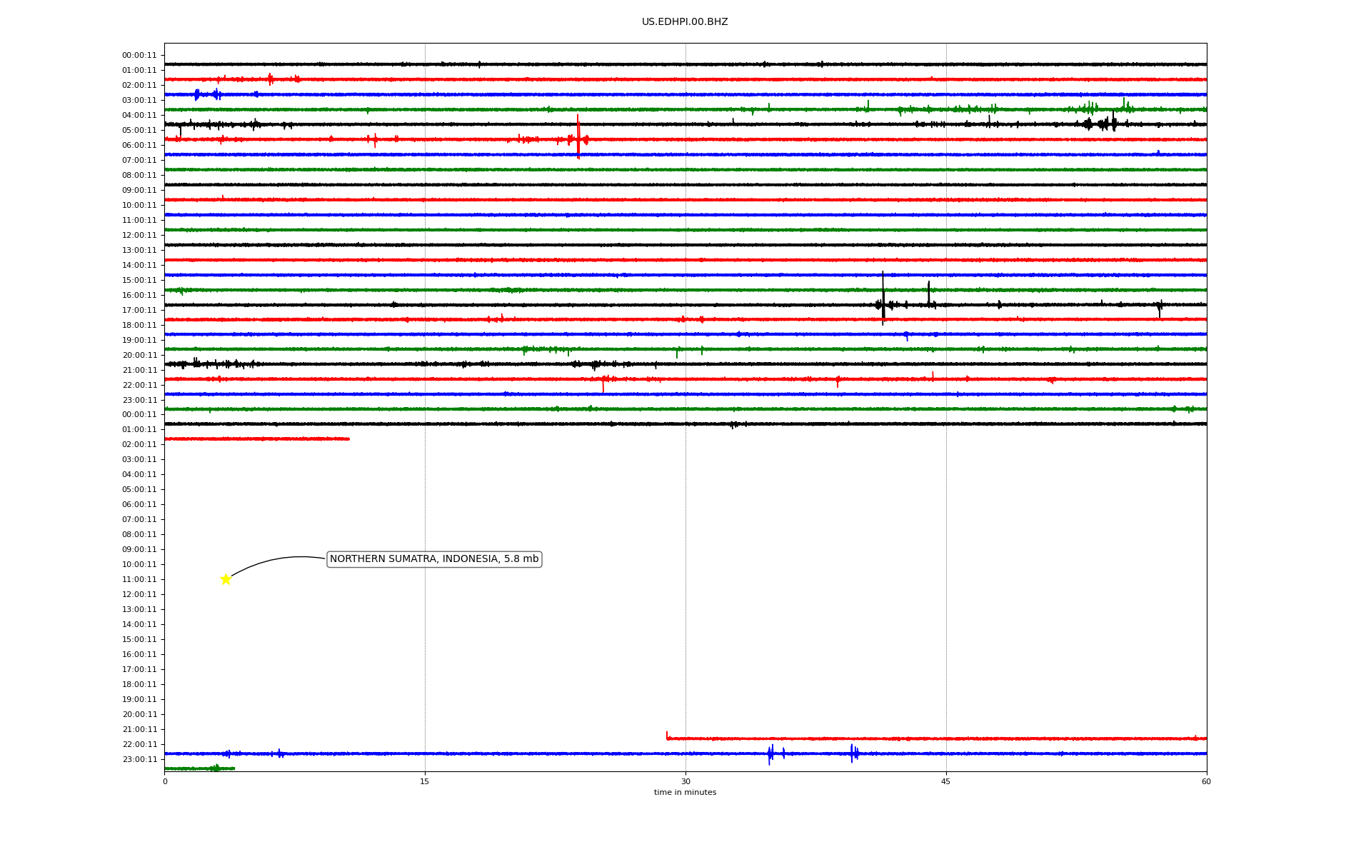Click the yellow star earthquake marker
The width and height of the screenshot is (1371, 857).
pyautogui.click(x=226, y=579)
